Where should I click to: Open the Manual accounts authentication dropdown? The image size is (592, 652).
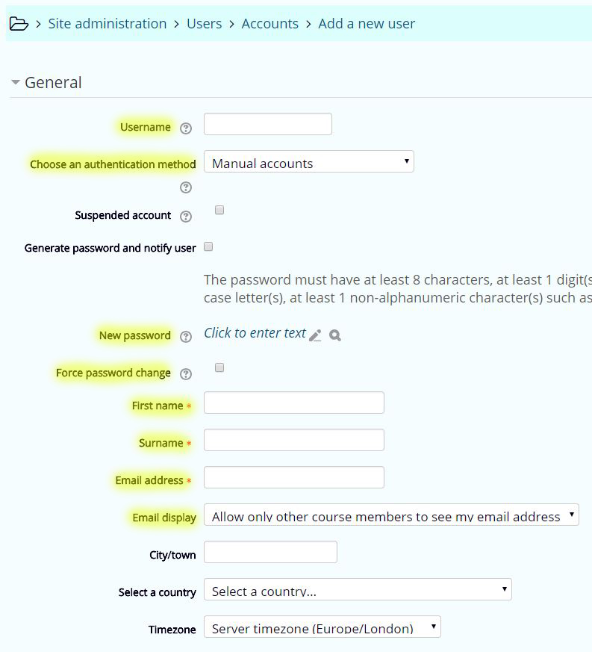(308, 162)
